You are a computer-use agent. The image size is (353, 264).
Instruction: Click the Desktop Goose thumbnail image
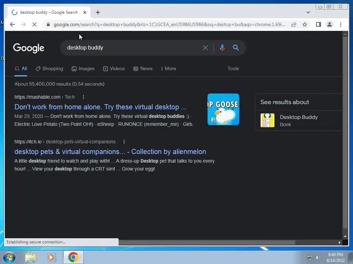coord(223,109)
